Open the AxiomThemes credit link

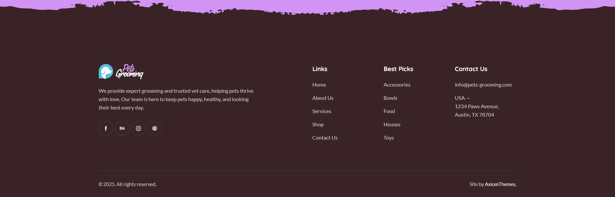[x=500, y=184]
